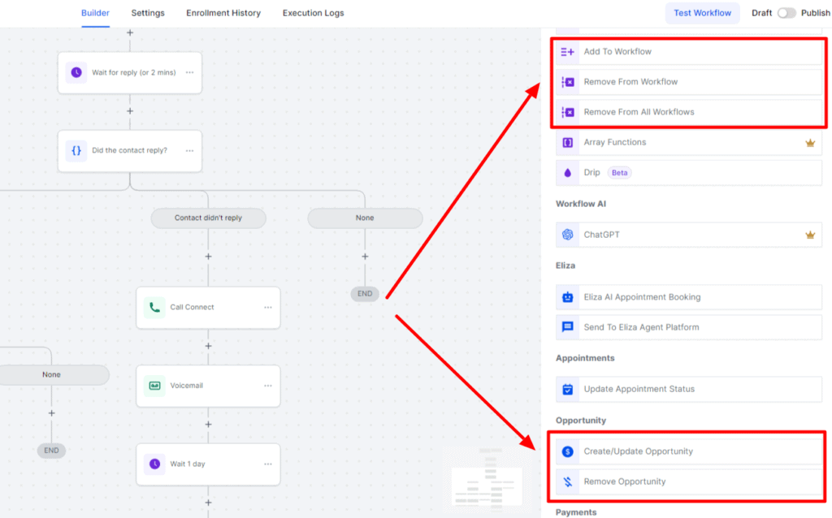
Task: Select the Remove From All Workflows action
Action: (689, 112)
